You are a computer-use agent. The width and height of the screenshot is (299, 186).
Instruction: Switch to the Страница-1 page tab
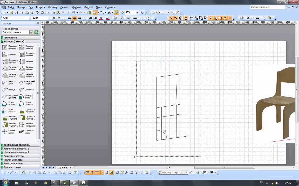tap(64, 168)
